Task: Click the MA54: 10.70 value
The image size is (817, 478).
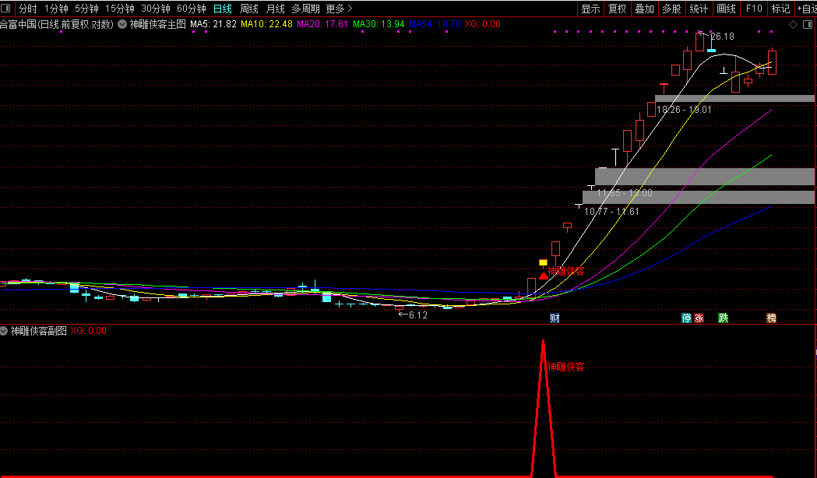Action: (435, 24)
